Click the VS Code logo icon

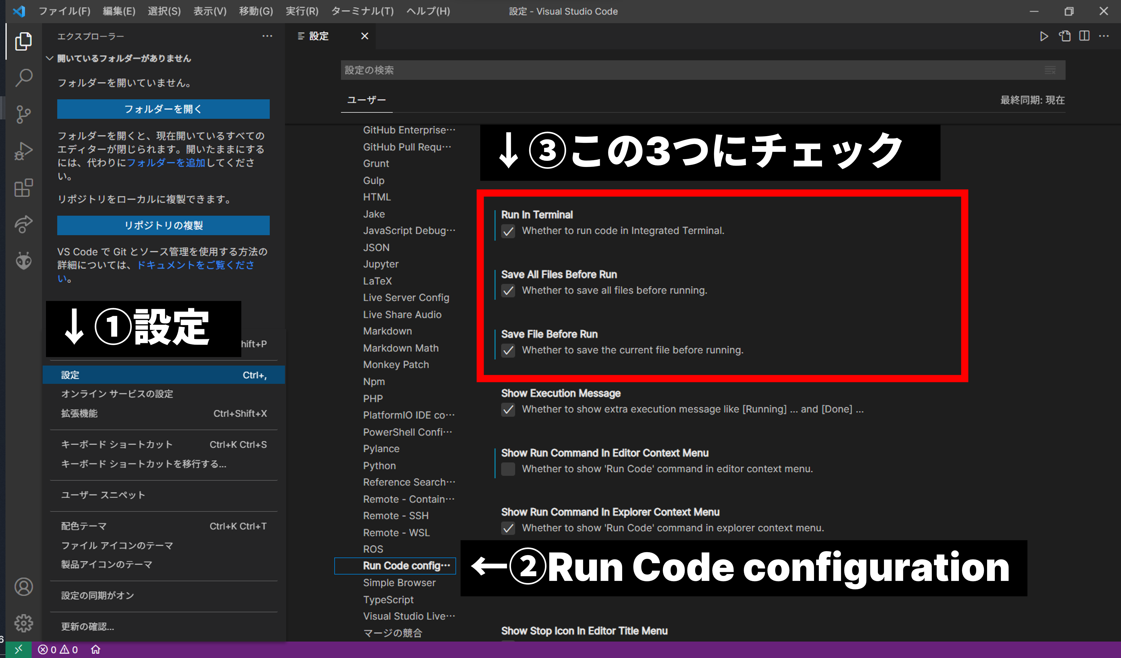tap(19, 11)
